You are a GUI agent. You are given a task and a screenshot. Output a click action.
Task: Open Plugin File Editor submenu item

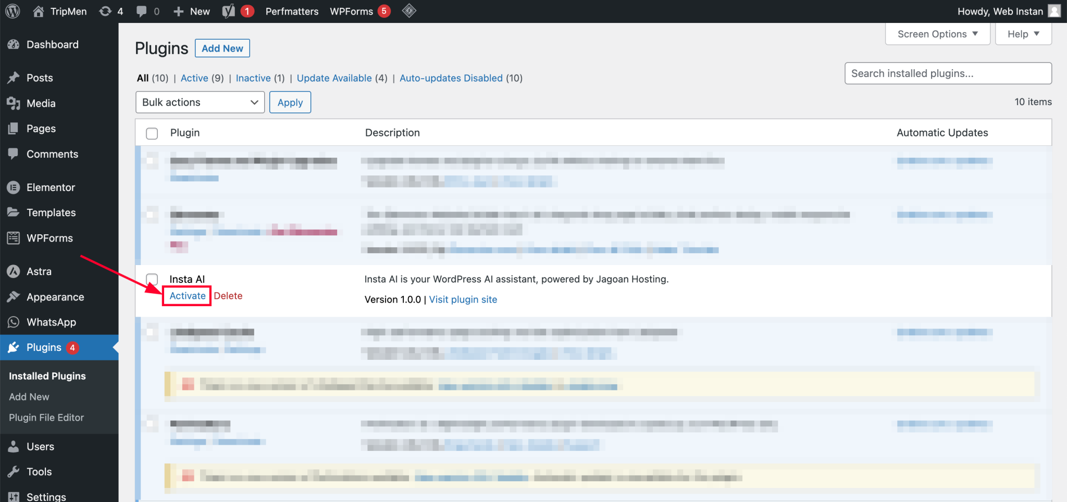(46, 418)
